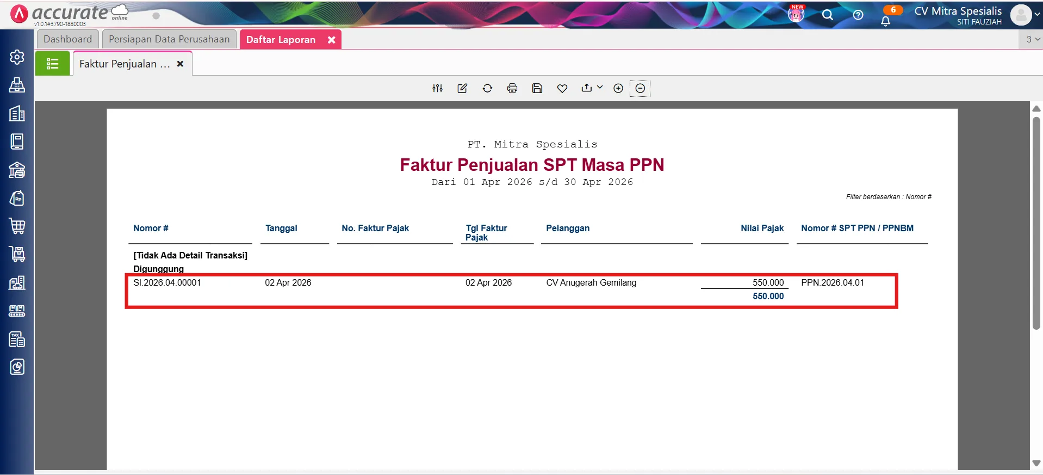
Task: Open the Manufacturing sidebar icon
Action: click(x=17, y=311)
